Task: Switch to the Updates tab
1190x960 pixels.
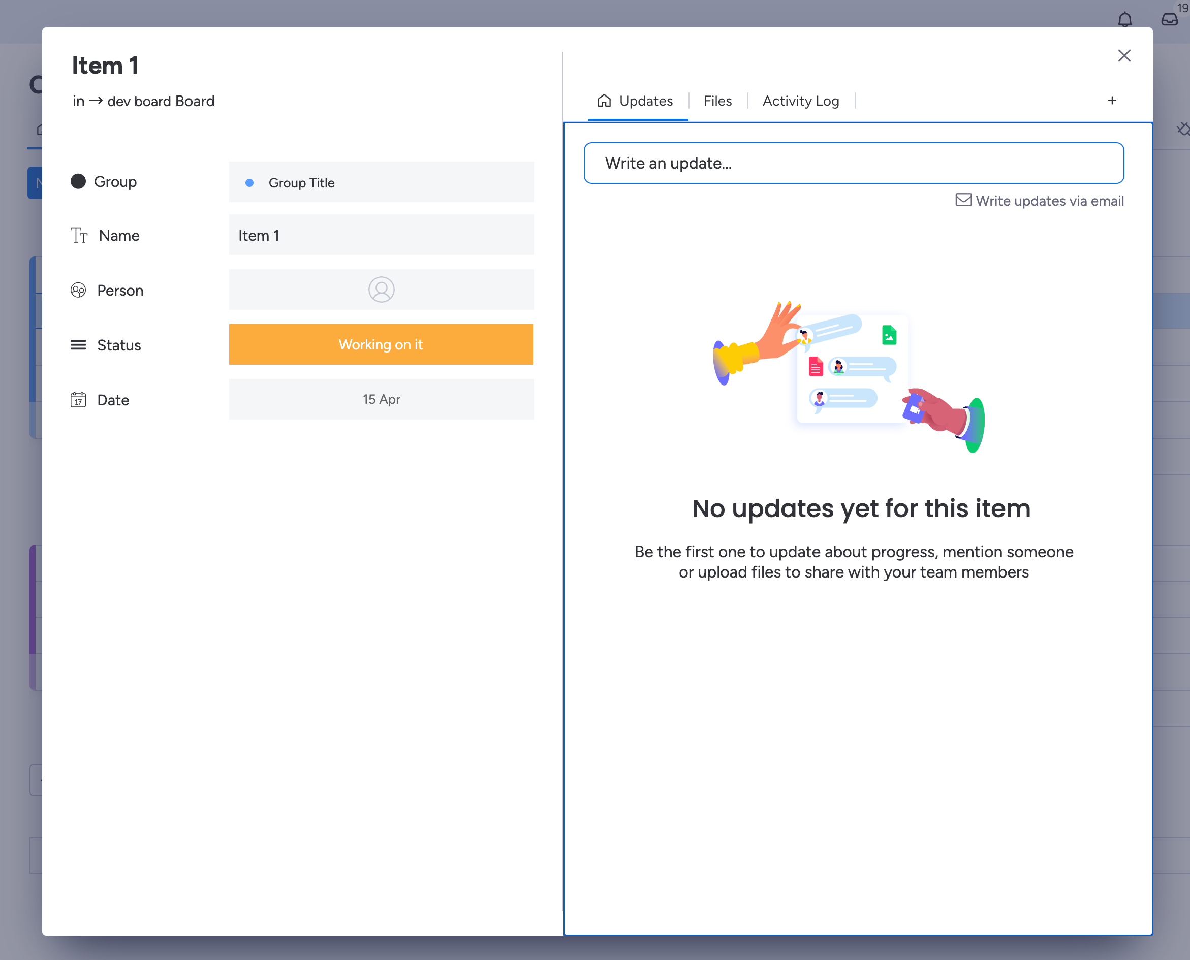Action: coord(635,101)
